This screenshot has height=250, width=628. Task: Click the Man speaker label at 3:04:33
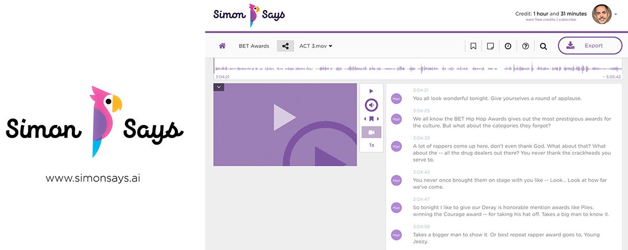point(396,146)
